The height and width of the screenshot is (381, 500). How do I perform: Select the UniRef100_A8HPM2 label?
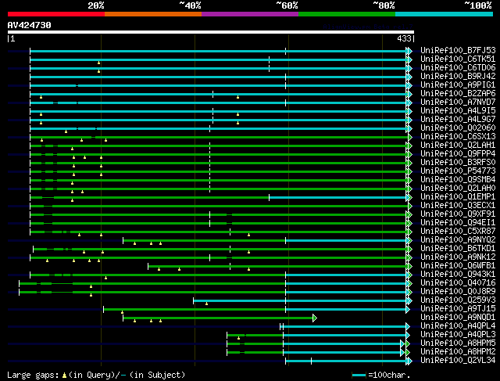458,352
